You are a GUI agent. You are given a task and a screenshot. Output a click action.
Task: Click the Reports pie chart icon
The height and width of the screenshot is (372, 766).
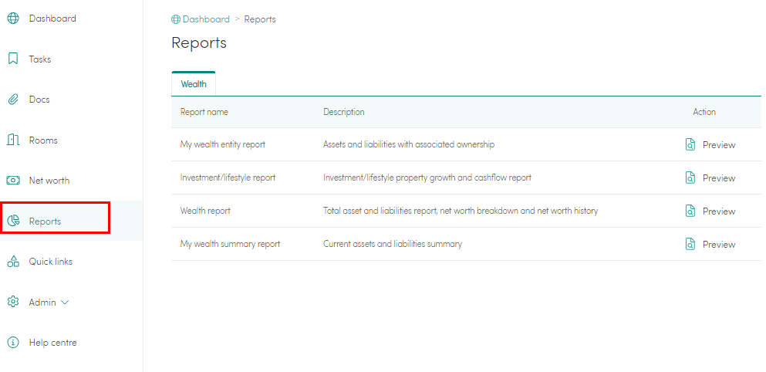tap(13, 221)
